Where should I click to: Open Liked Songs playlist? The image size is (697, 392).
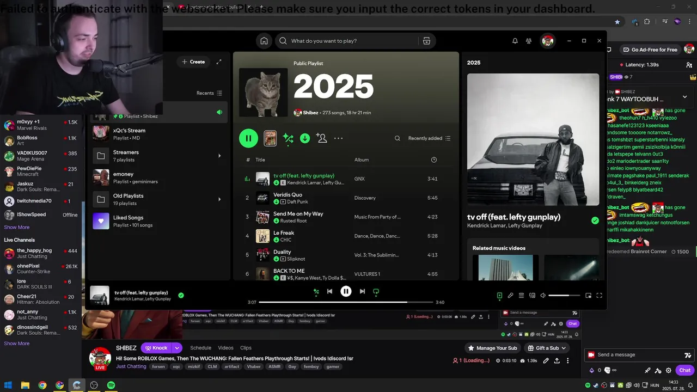158,221
